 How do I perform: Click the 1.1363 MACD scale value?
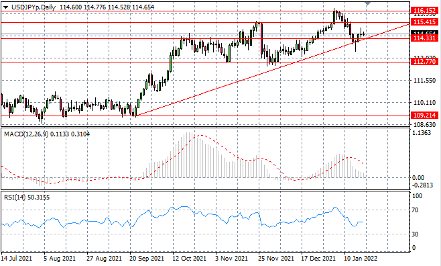[422, 133]
